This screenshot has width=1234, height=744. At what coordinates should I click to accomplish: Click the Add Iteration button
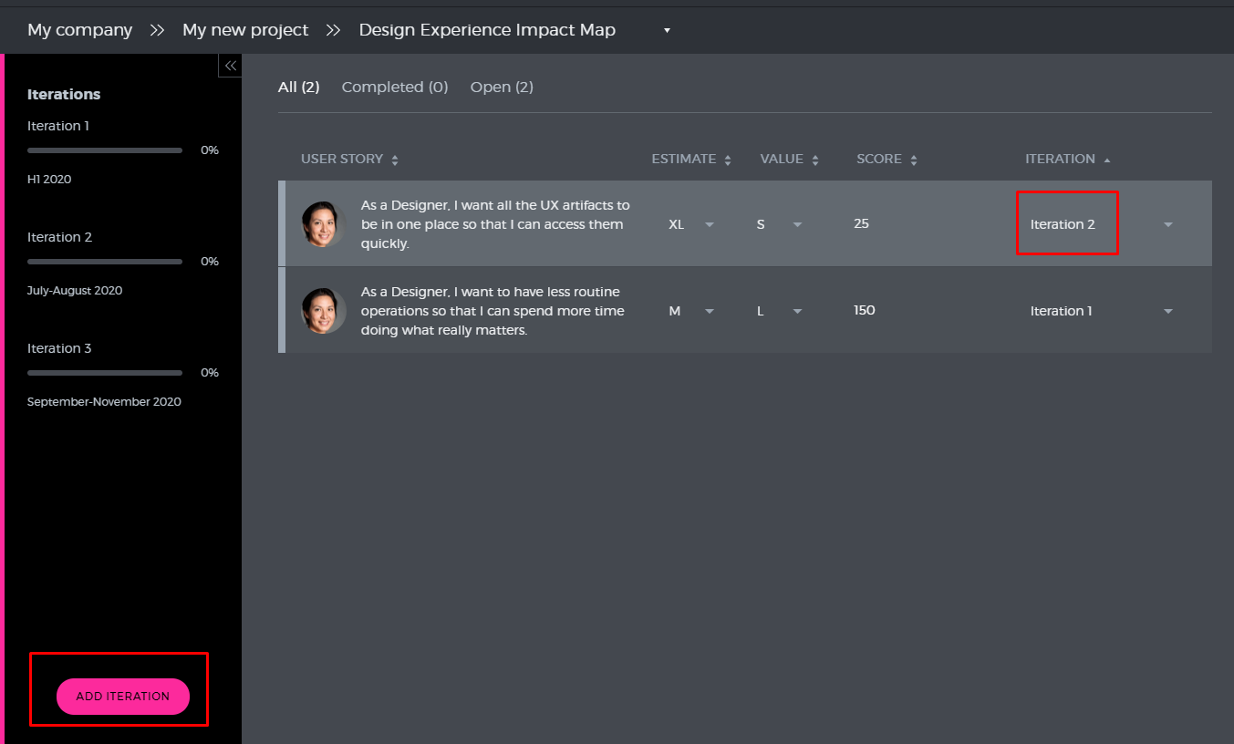pos(123,697)
